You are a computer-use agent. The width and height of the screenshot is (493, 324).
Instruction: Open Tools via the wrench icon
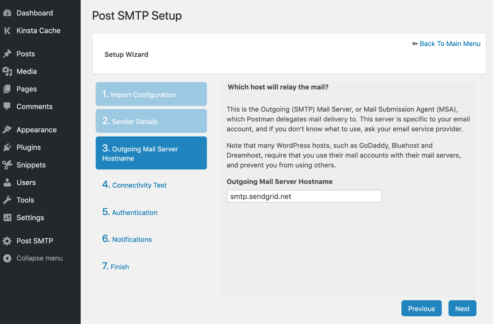(7, 200)
